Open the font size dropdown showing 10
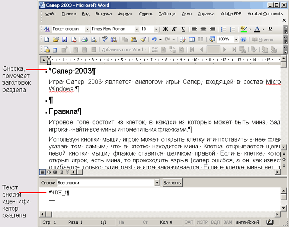 coord(156,29)
